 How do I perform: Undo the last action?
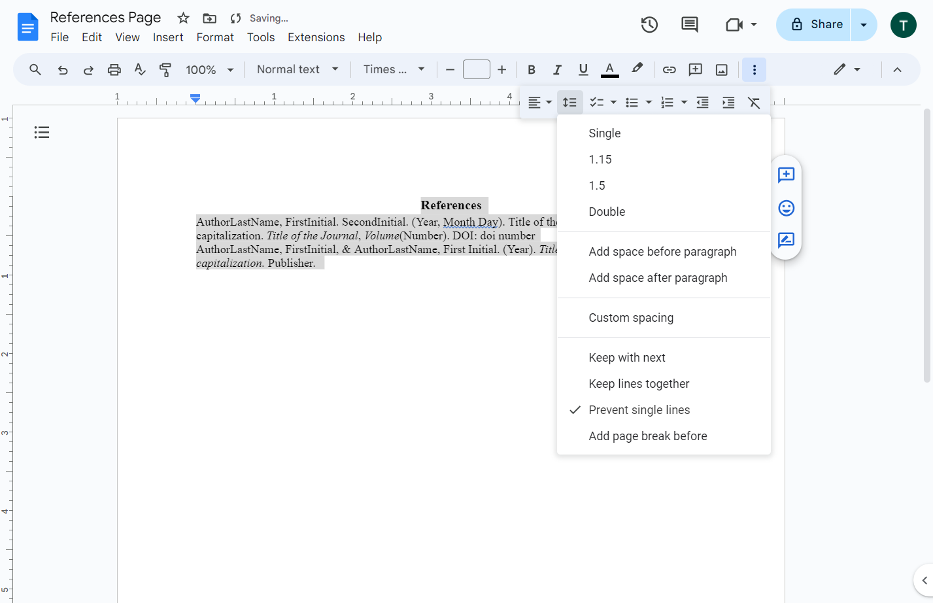click(63, 69)
